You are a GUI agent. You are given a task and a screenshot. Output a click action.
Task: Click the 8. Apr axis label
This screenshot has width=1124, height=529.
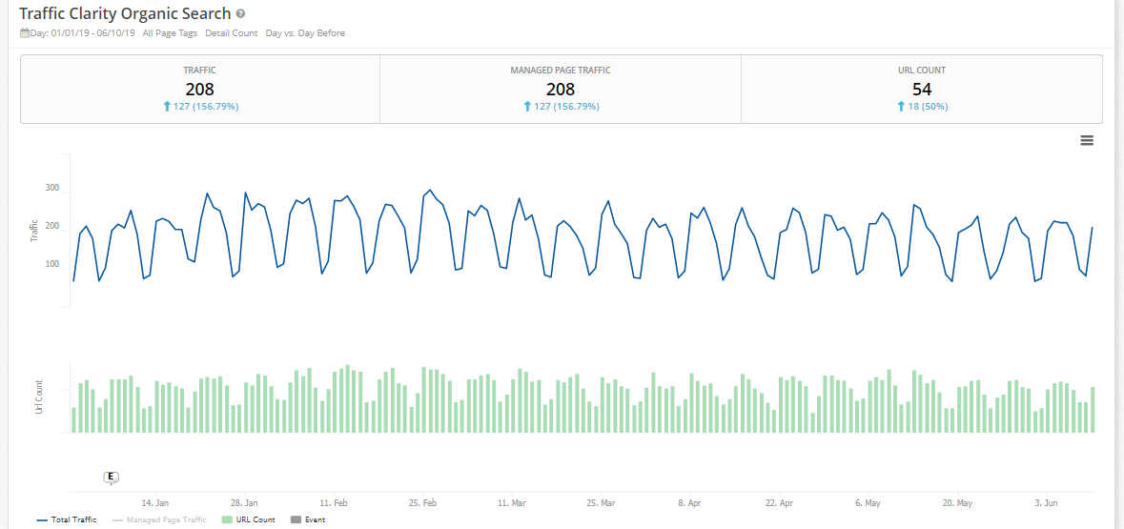click(689, 503)
